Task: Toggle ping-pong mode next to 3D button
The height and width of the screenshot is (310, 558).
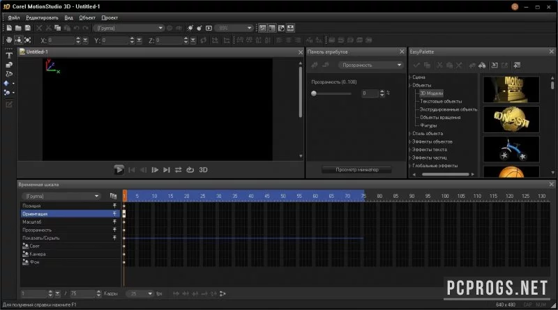Action: (x=190, y=170)
